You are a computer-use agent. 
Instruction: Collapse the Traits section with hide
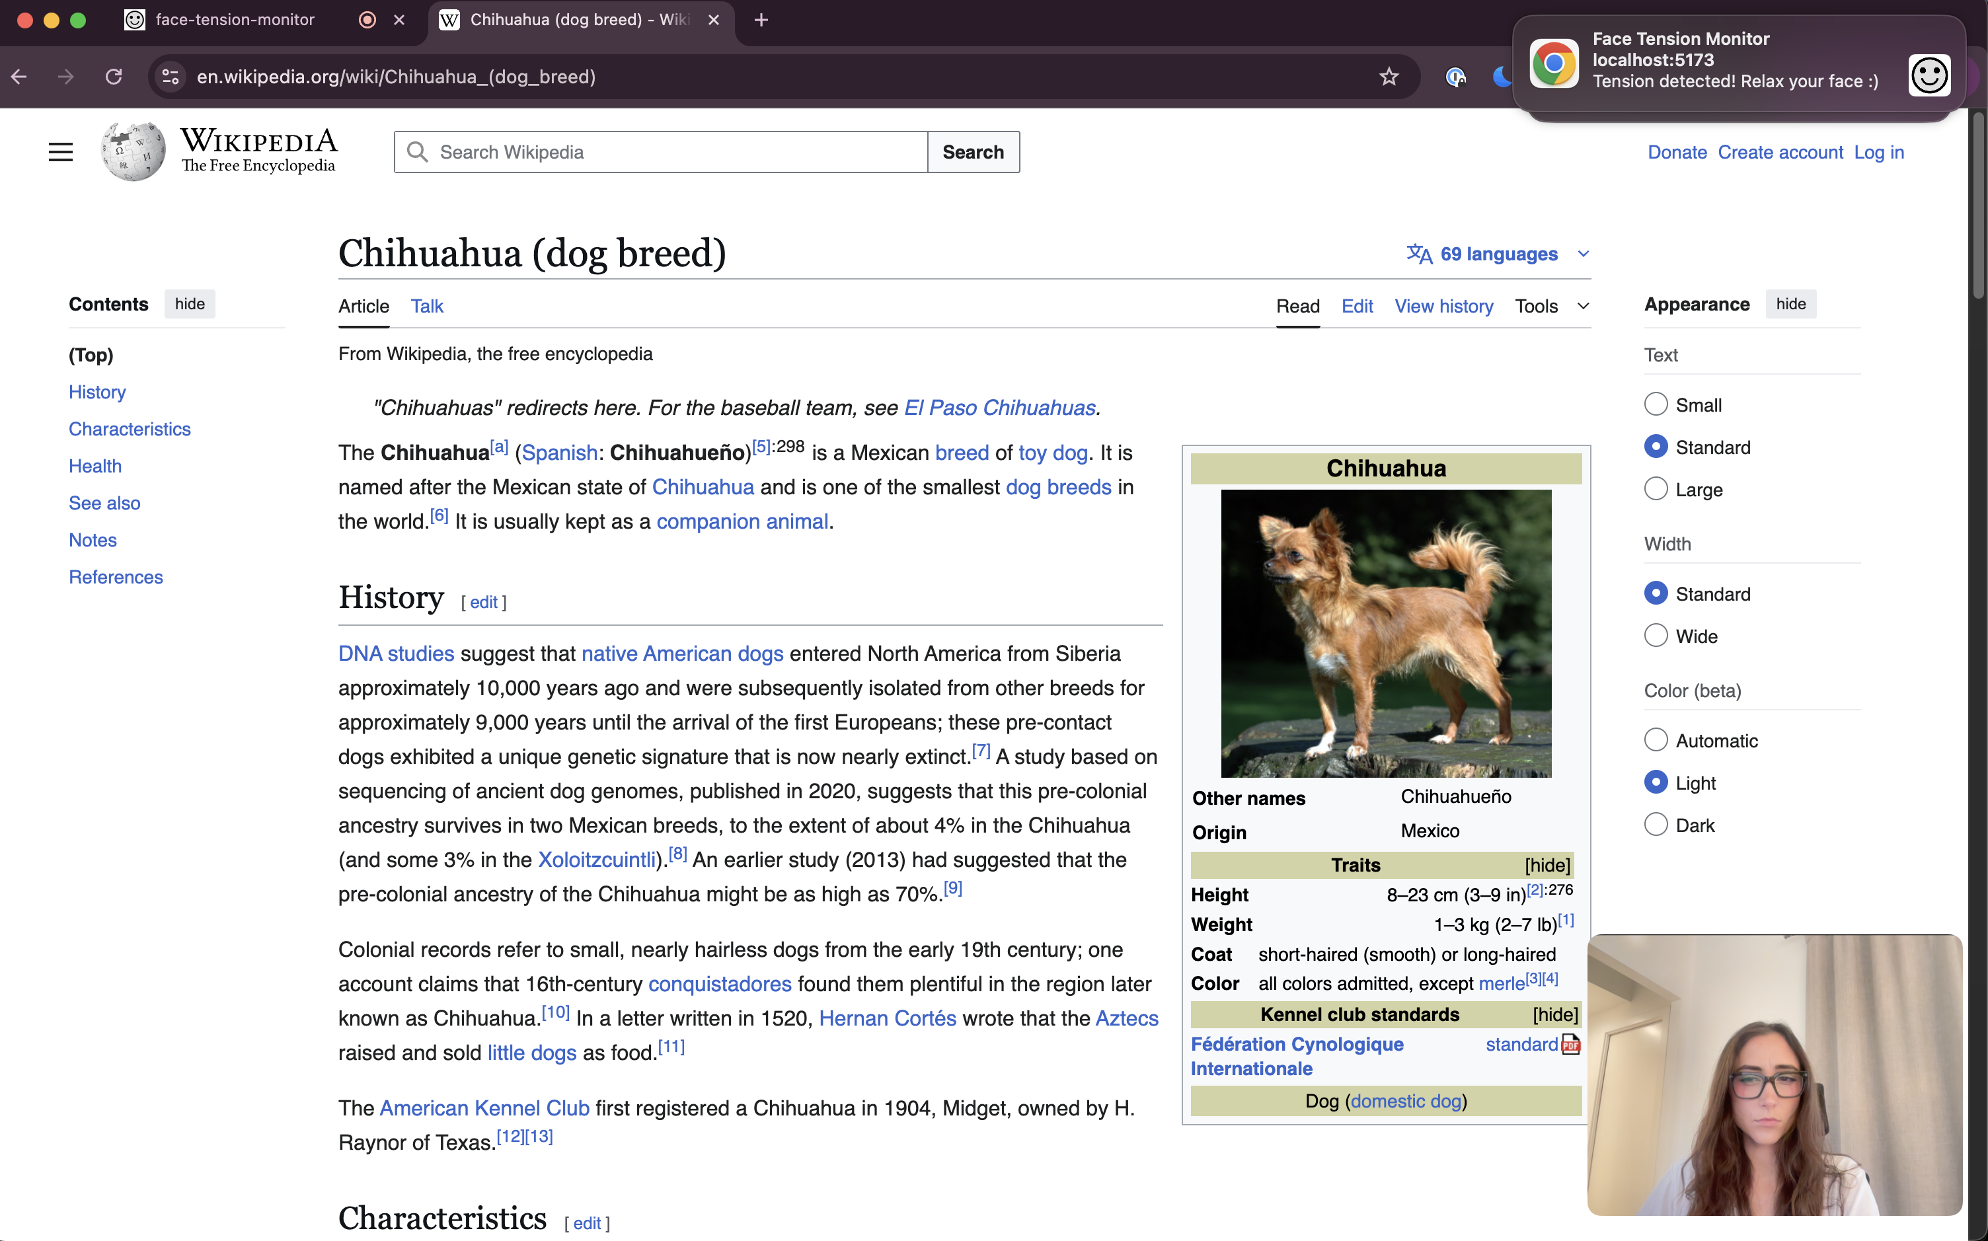pos(1547,865)
